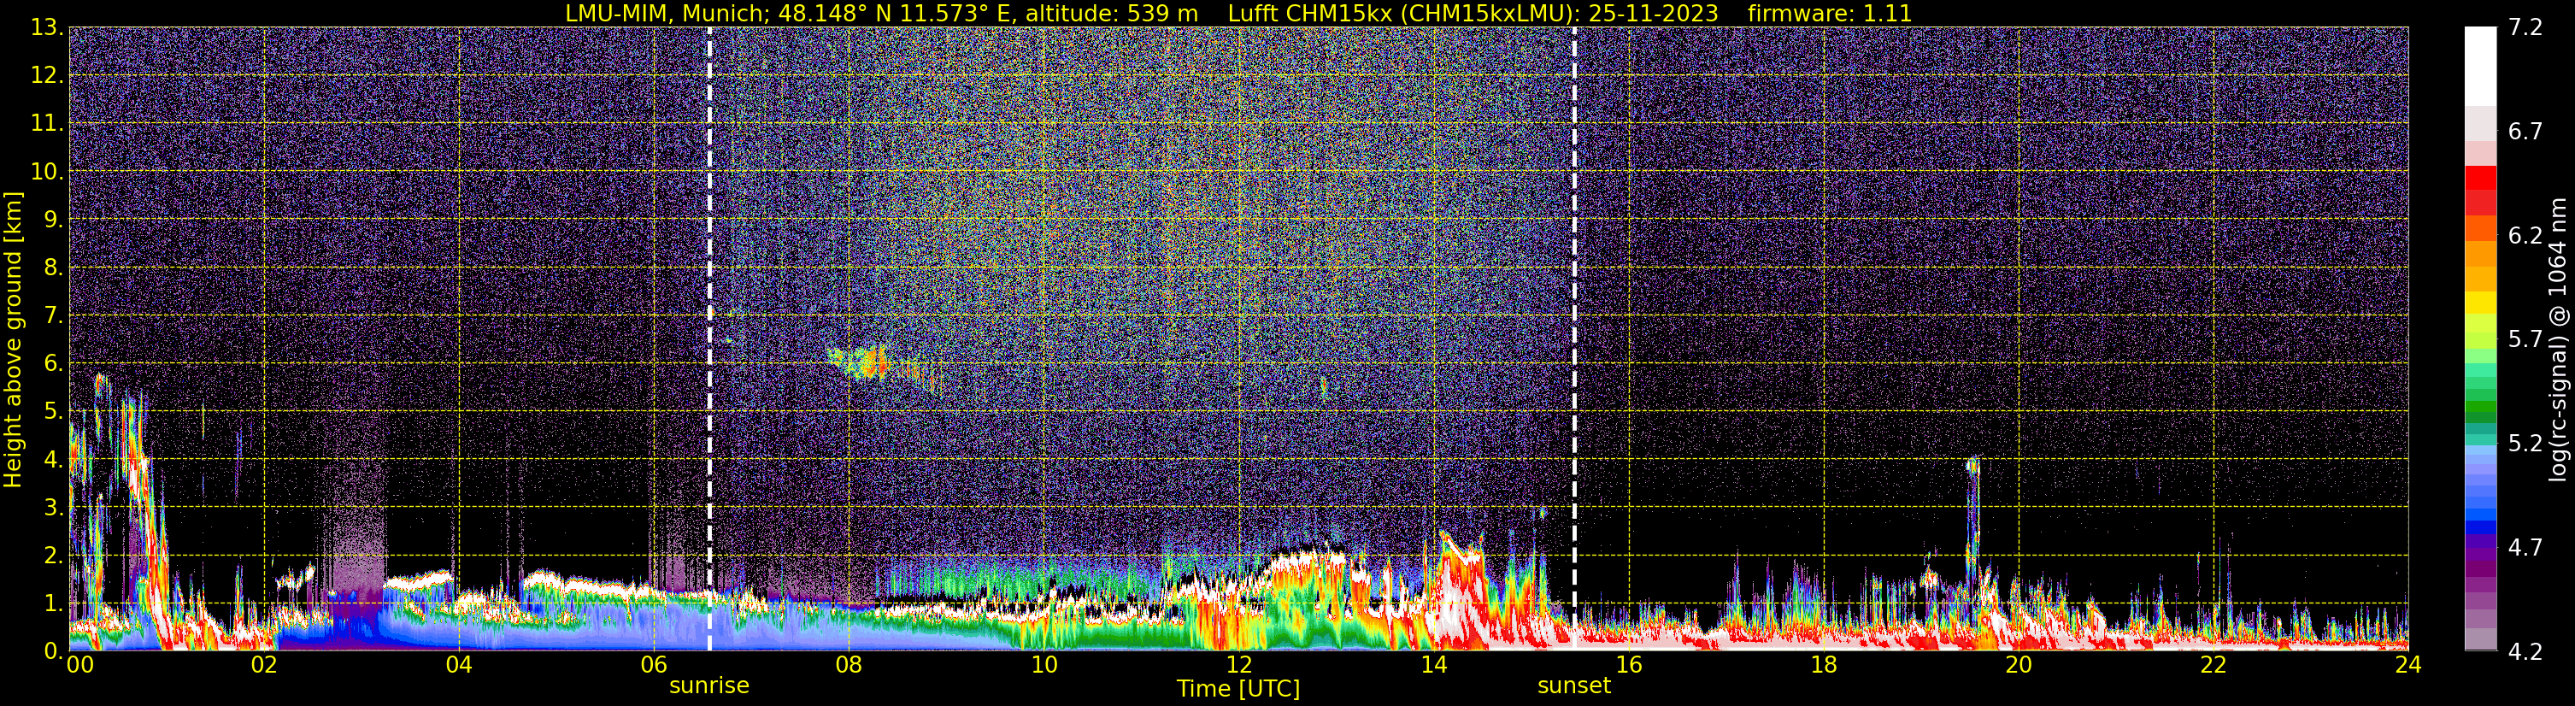Viewport: 2575px width, 706px height.
Task: Click the height axis tick label '6.'
Action: tap(54, 363)
